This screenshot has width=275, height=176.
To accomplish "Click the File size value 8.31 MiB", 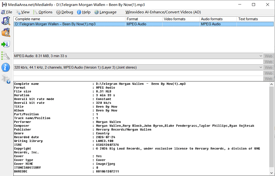I will click(x=103, y=91).
